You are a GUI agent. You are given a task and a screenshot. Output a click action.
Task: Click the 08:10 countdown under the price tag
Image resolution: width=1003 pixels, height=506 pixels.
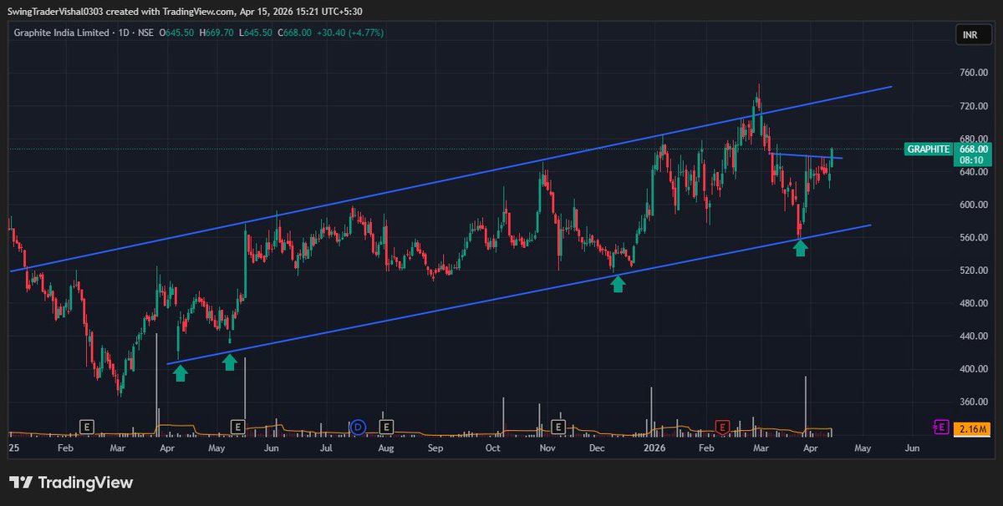tap(972, 159)
